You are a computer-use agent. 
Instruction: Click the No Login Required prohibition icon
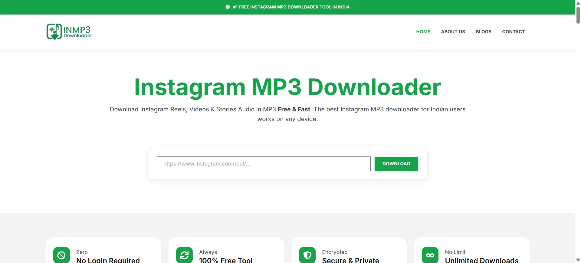61,255
